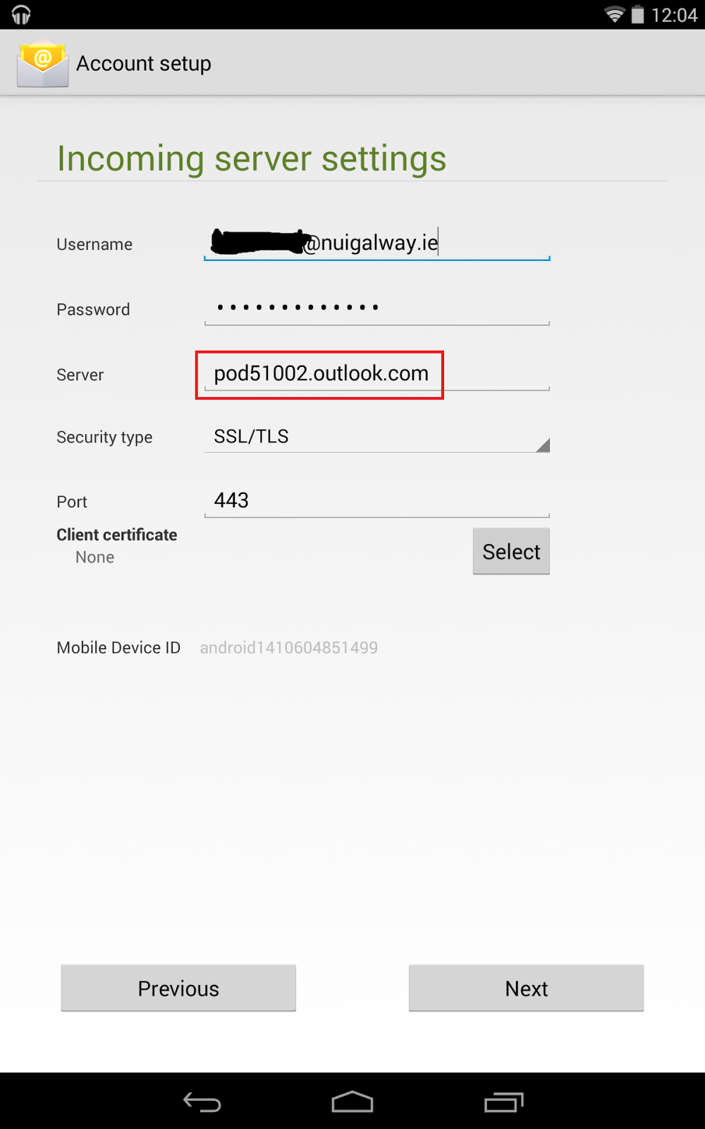The height and width of the screenshot is (1129, 705).
Task: Tap the Email app envelope icon
Action: [x=43, y=64]
